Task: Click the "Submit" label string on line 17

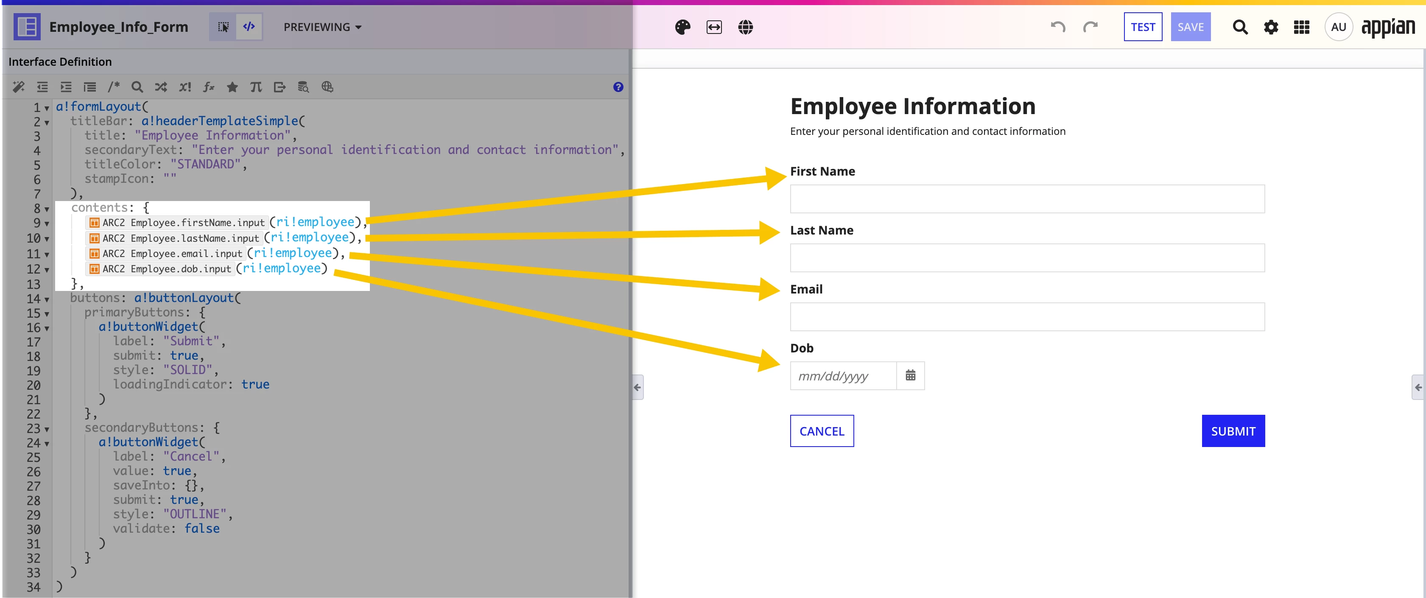Action: pos(191,341)
